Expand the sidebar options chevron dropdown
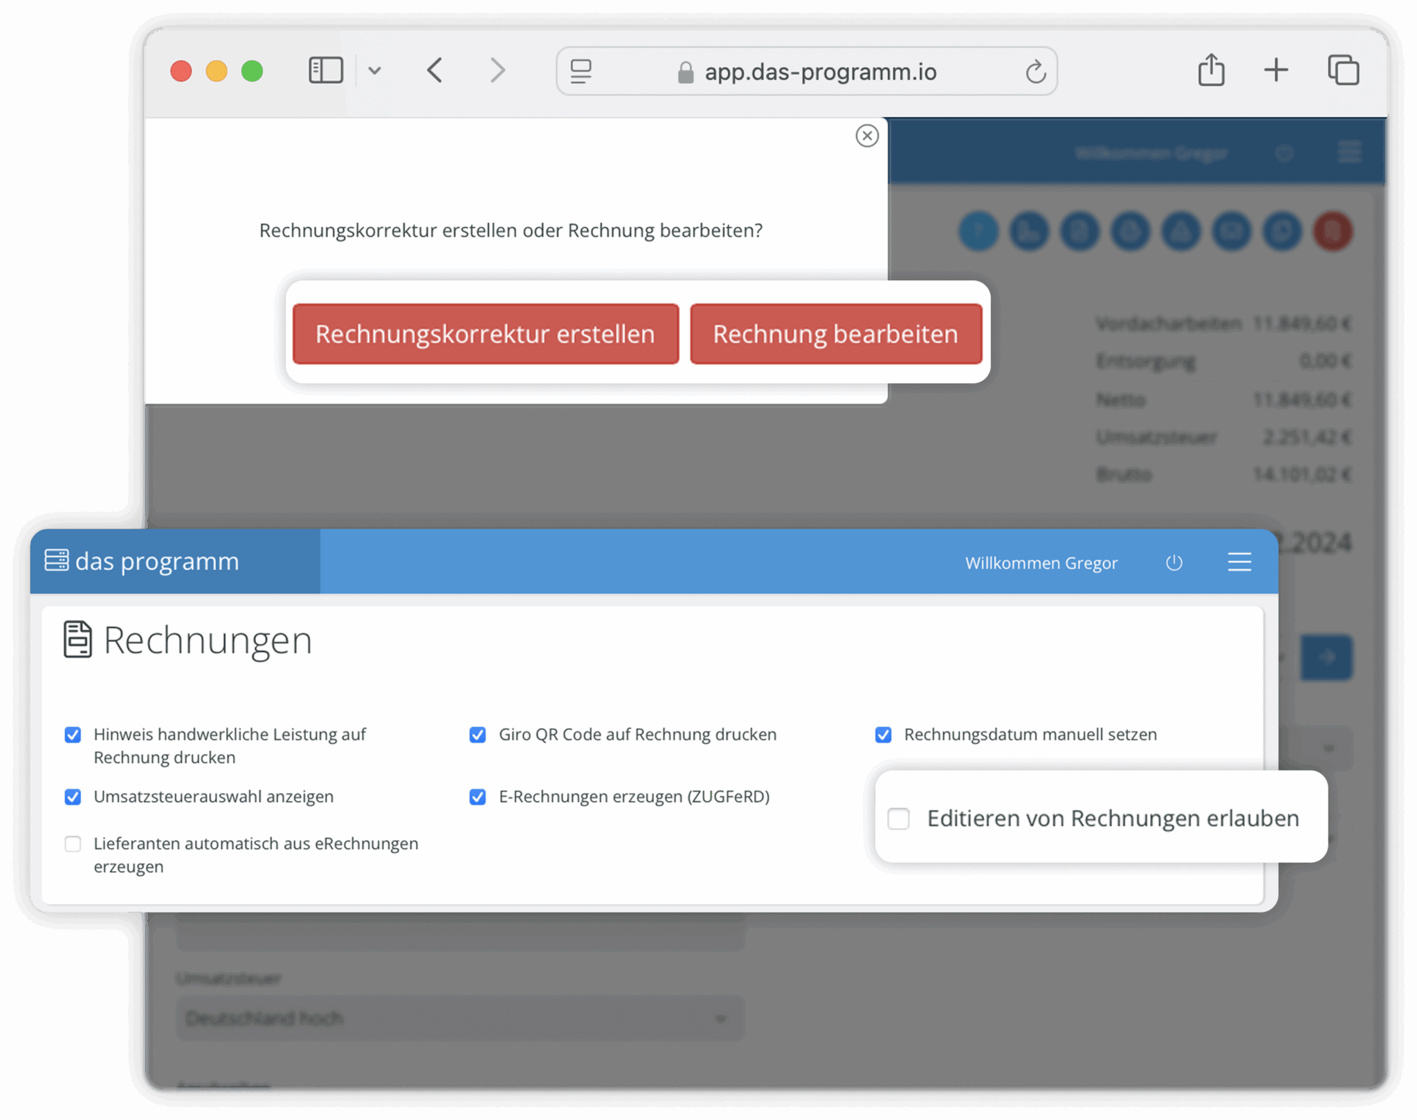This screenshot has height=1120, width=1417. coord(374,71)
